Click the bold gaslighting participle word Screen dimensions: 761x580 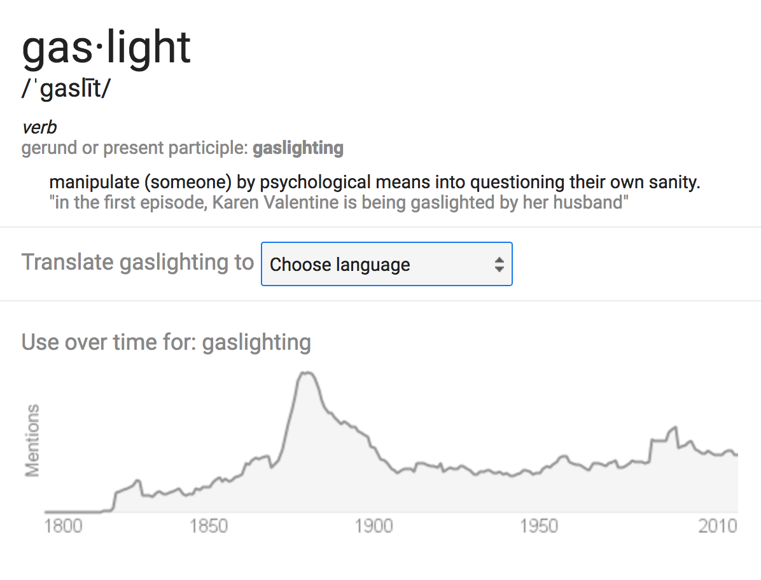click(298, 148)
